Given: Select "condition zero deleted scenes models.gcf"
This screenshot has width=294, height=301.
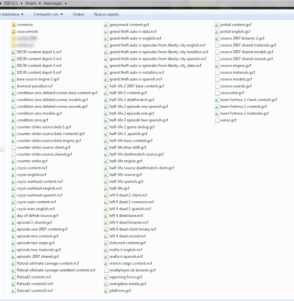Looking at the screenshot, I should click(52, 100).
